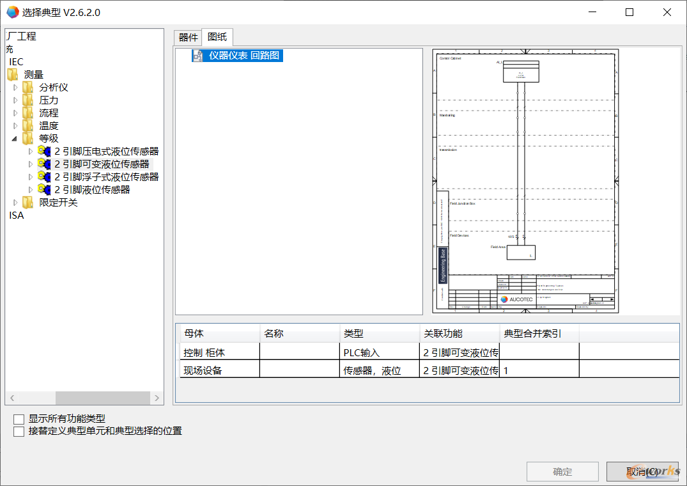Select the 图纸 tab
Screen dimensions: 687x486
click(x=217, y=37)
